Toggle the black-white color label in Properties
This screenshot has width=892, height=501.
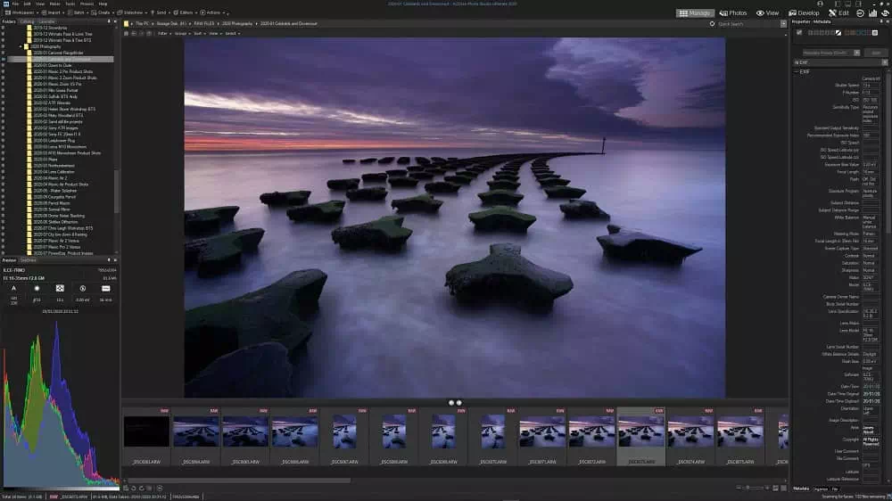point(838,32)
